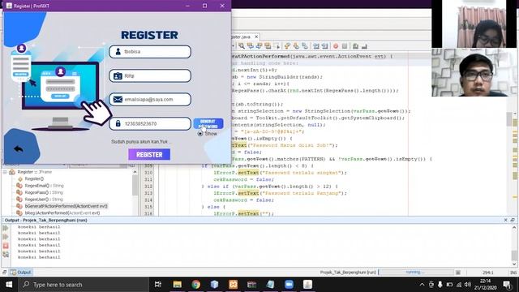519x292 pixels.
Task: Close the Register.java tab
Action: pos(256,36)
